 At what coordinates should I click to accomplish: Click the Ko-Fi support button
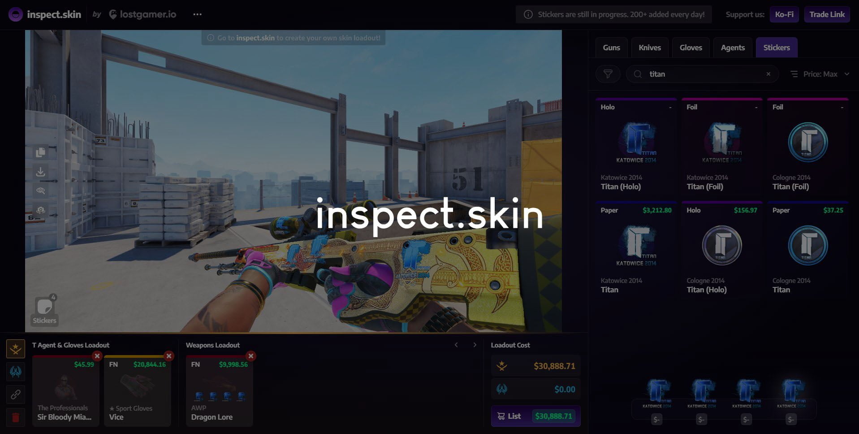(784, 14)
